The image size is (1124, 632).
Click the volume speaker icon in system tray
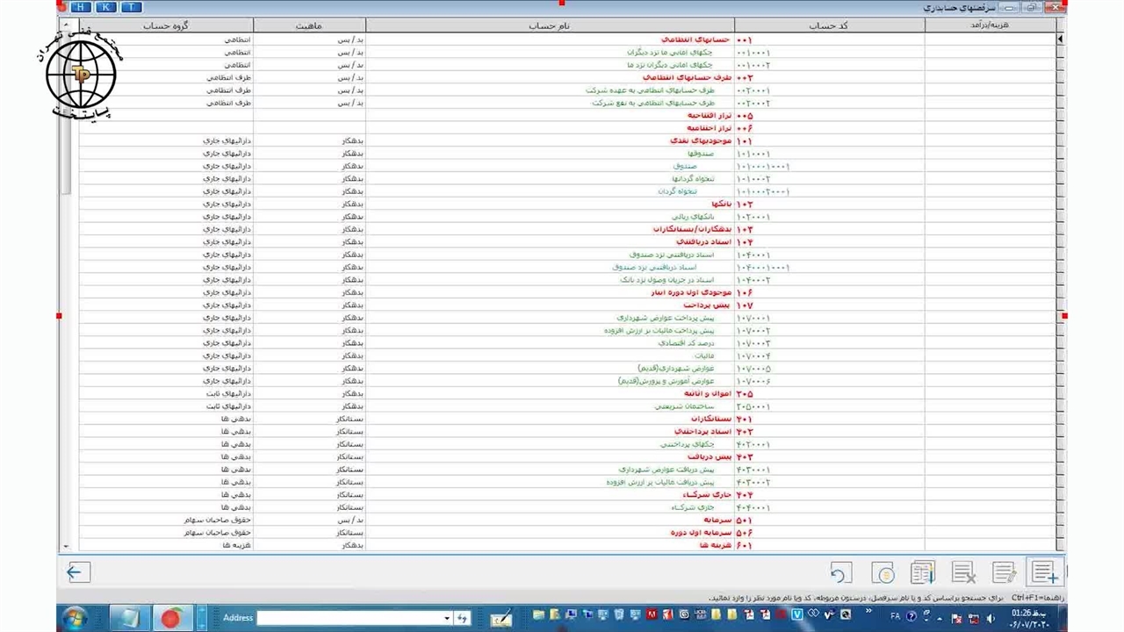991,617
